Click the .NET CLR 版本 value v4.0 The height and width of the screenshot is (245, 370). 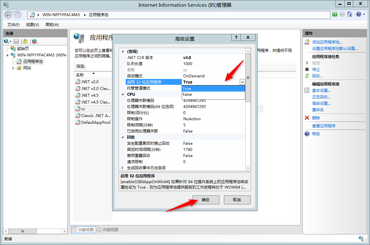point(187,58)
